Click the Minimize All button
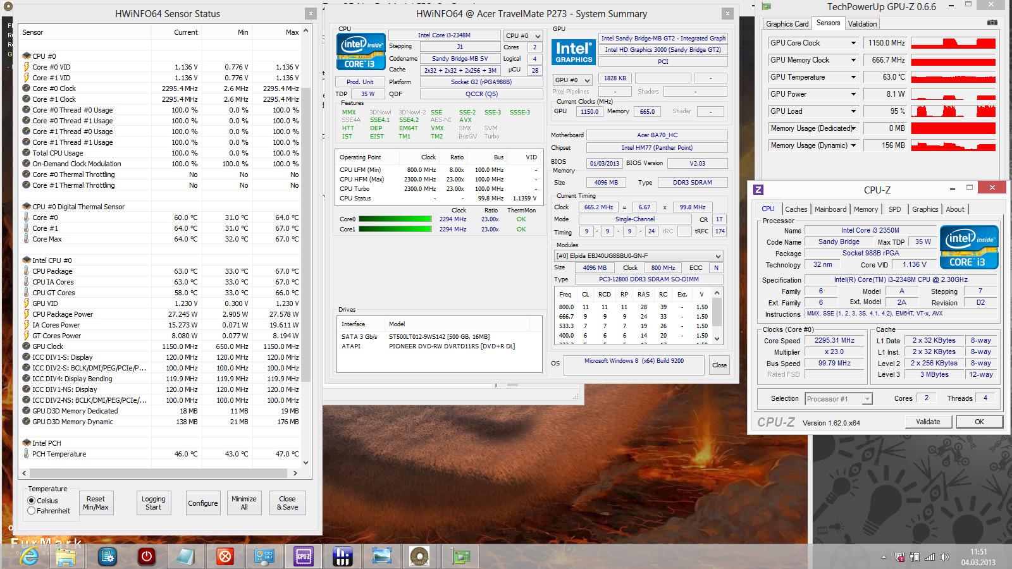This screenshot has width=1012, height=569. pyautogui.click(x=244, y=503)
